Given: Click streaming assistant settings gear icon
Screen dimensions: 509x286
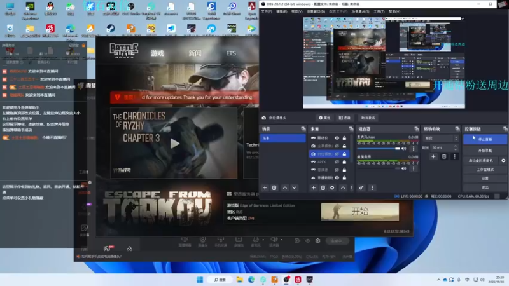Looking at the screenshot, I should pos(317,241).
